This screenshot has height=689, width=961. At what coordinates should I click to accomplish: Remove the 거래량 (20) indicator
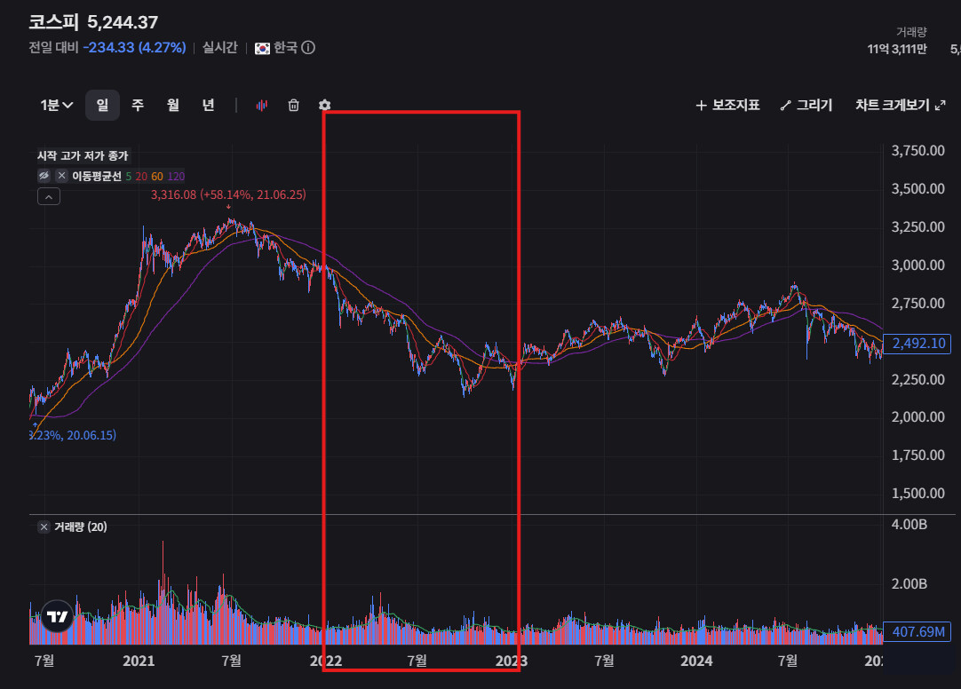click(44, 527)
